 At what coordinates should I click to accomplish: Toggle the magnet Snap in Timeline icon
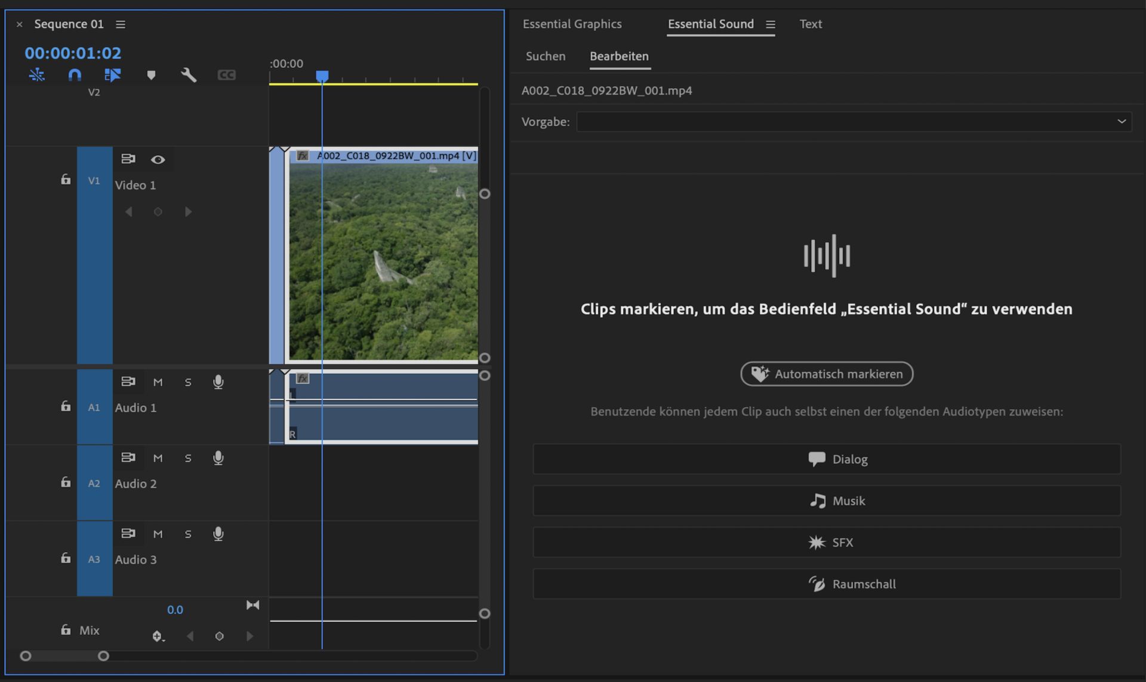pos(75,75)
